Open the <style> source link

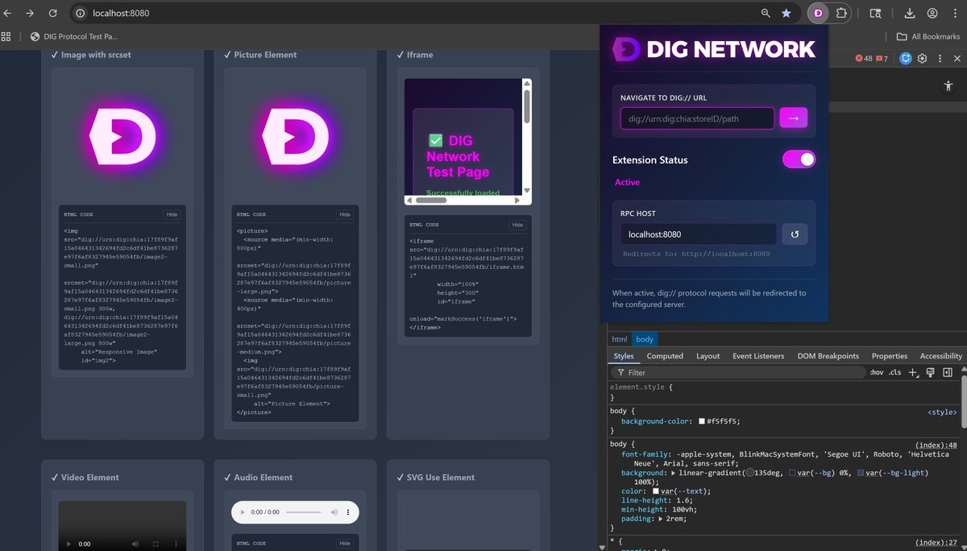(x=942, y=411)
